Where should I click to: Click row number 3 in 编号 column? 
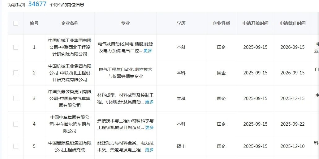(34, 98)
